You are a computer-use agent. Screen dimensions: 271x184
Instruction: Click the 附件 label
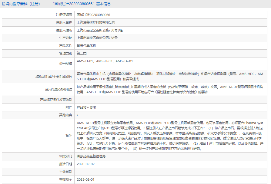click(x=69, y=107)
